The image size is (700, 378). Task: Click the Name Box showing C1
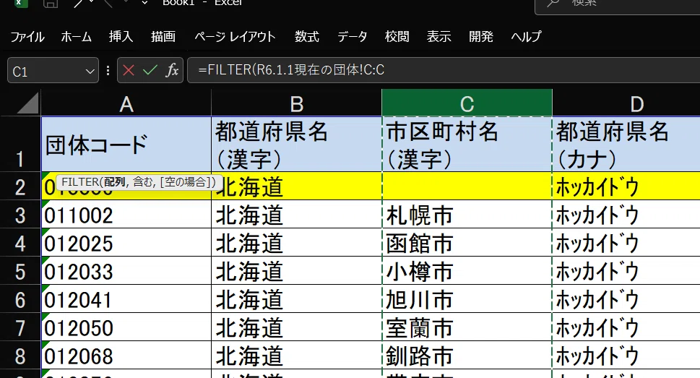pos(53,71)
